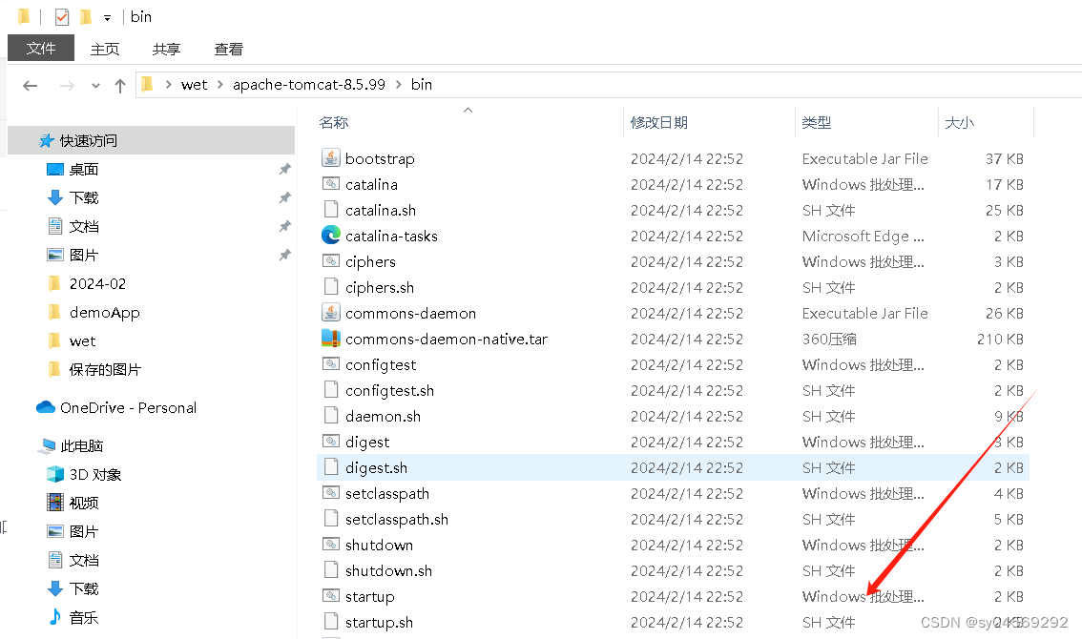The height and width of the screenshot is (639, 1082).
Task: Open the recent locations dropdown arrow
Action: pyautogui.click(x=96, y=86)
